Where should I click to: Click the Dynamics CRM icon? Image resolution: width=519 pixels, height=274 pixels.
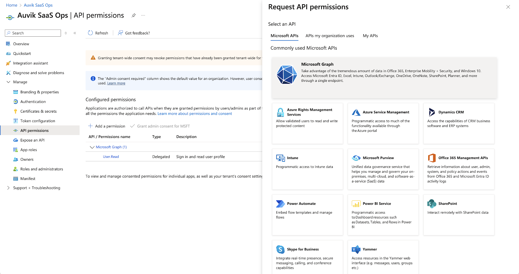(x=432, y=112)
